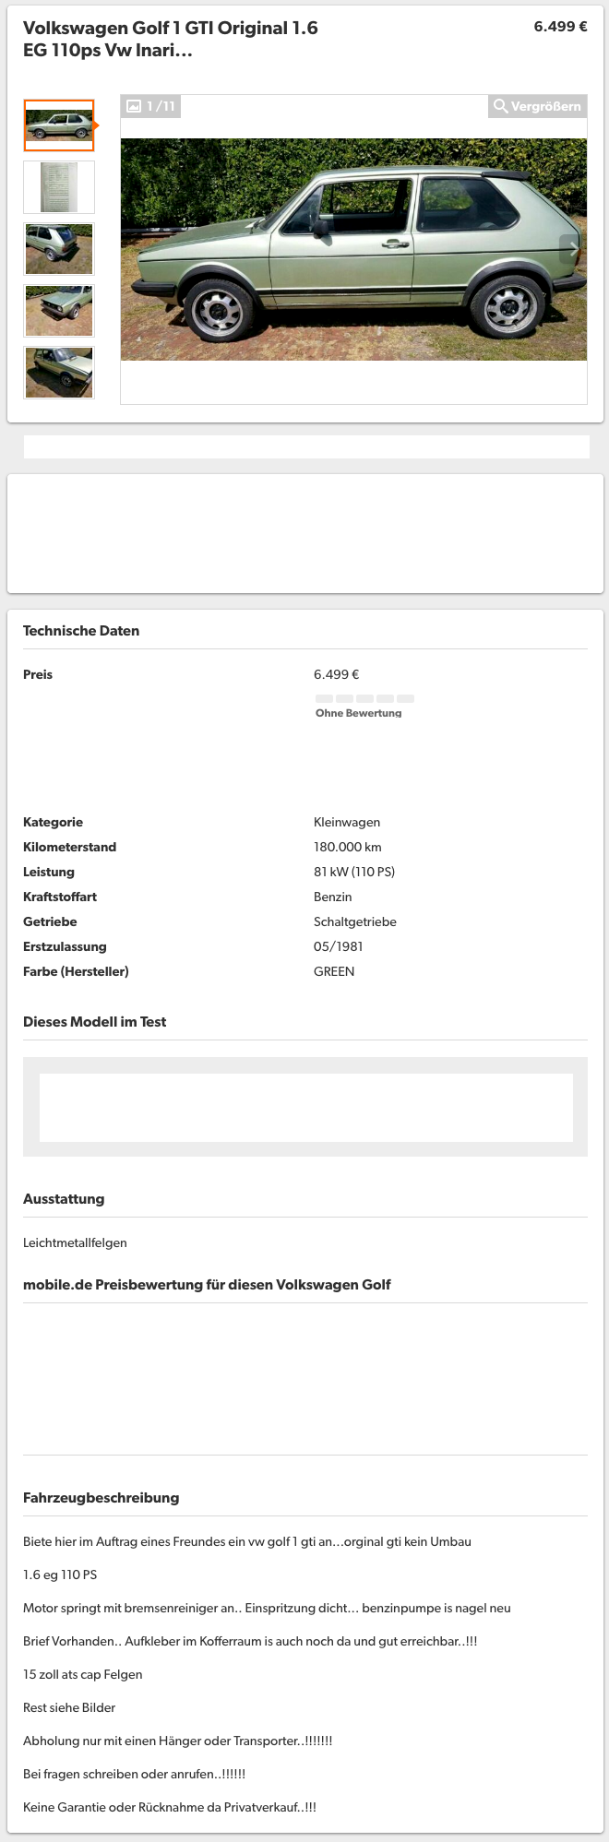
Task: Click the Brief Vorhanden description line
Action: (x=250, y=1641)
